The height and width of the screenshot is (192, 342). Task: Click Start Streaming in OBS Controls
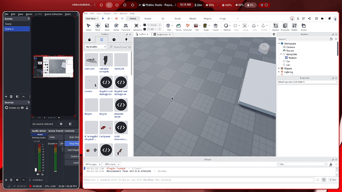tap(72, 137)
